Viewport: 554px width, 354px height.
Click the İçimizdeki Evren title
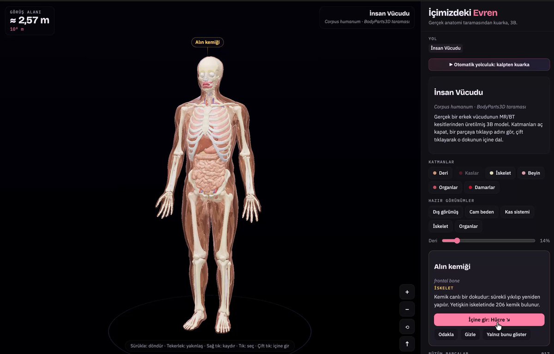pos(463,13)
